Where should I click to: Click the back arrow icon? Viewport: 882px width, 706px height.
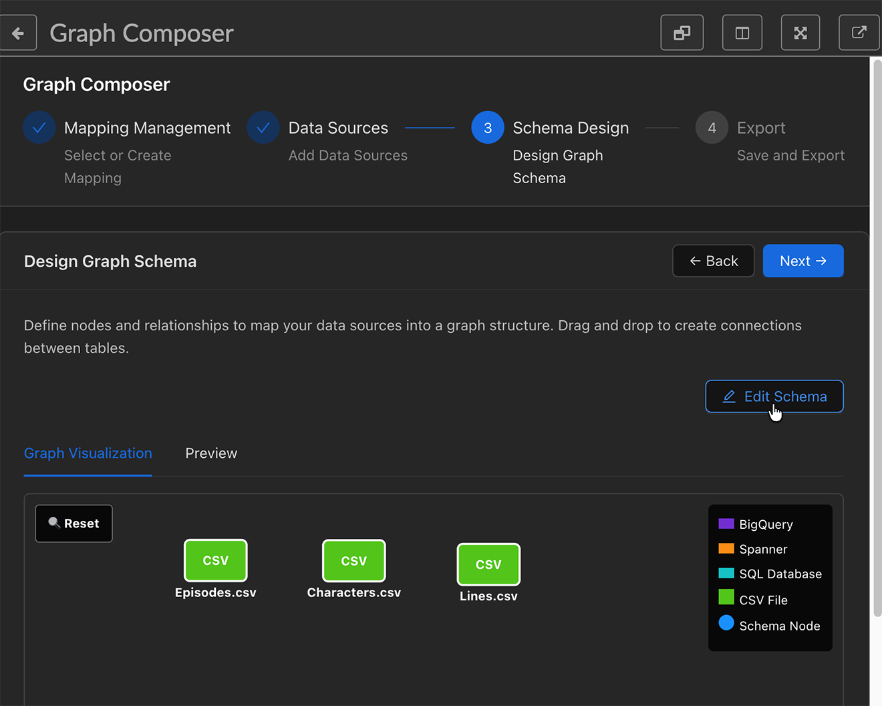[18, 33]
